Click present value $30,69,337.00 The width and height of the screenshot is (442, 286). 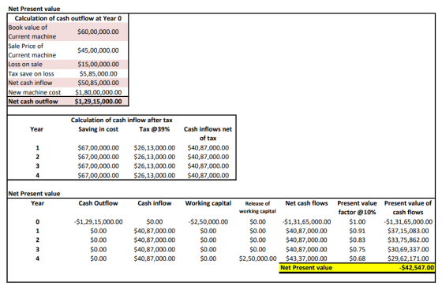(x=408, y=250)
